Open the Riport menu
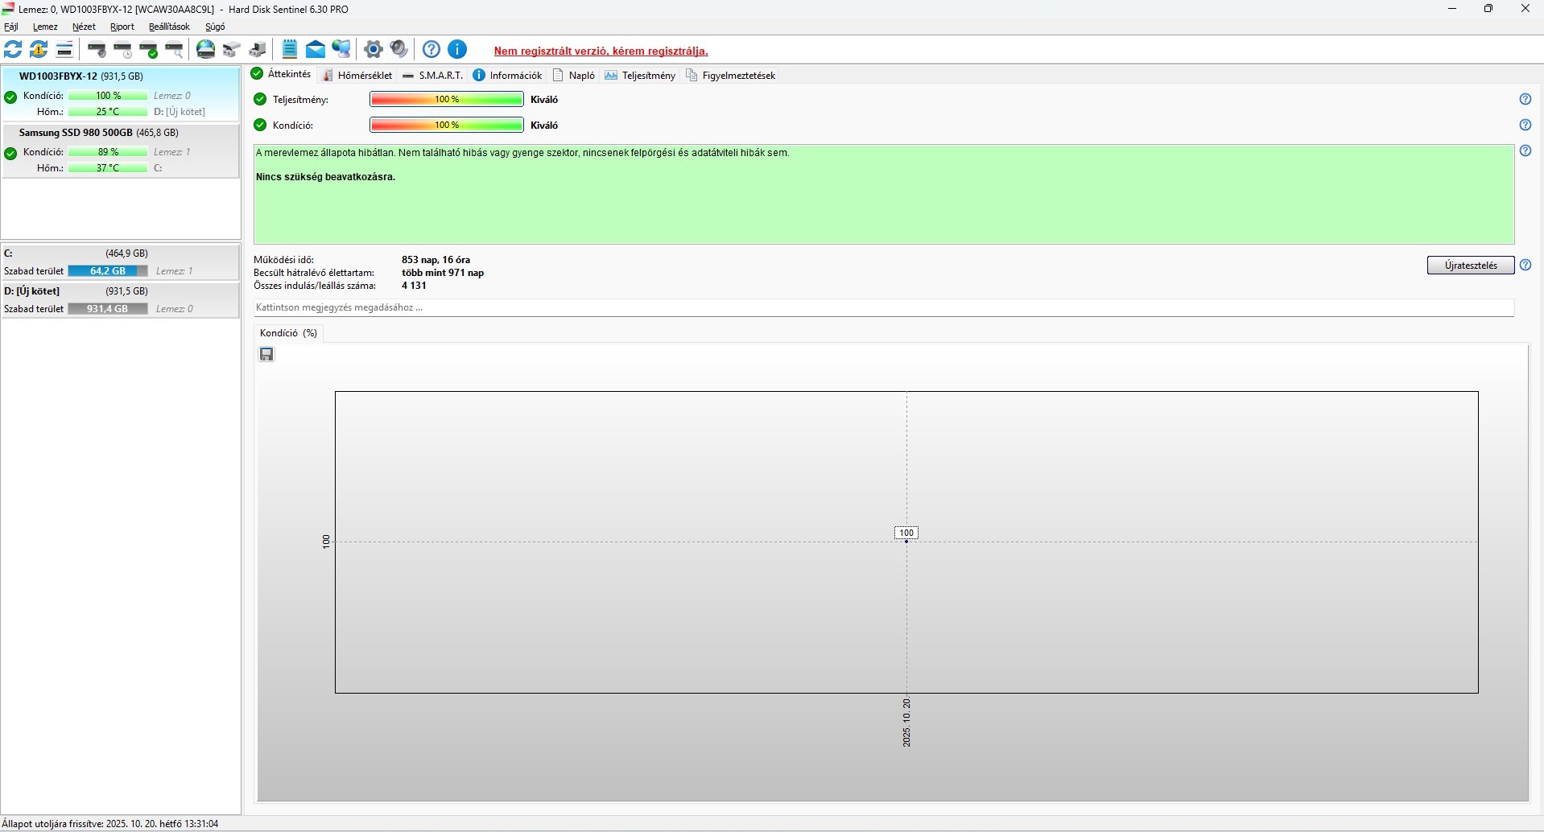 (x=122, y=27)
